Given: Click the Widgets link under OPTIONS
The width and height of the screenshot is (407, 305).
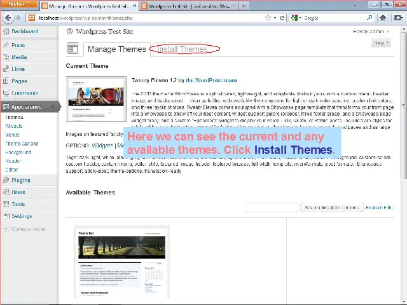Looking at the screenshot, I should pos(102,146).
